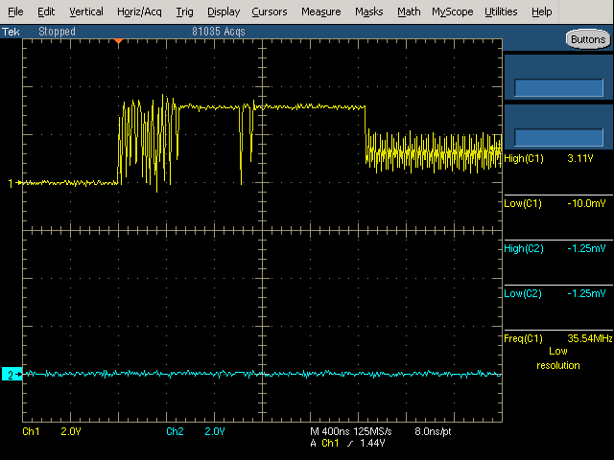Click the Buttons mode button

click(588, 39)
